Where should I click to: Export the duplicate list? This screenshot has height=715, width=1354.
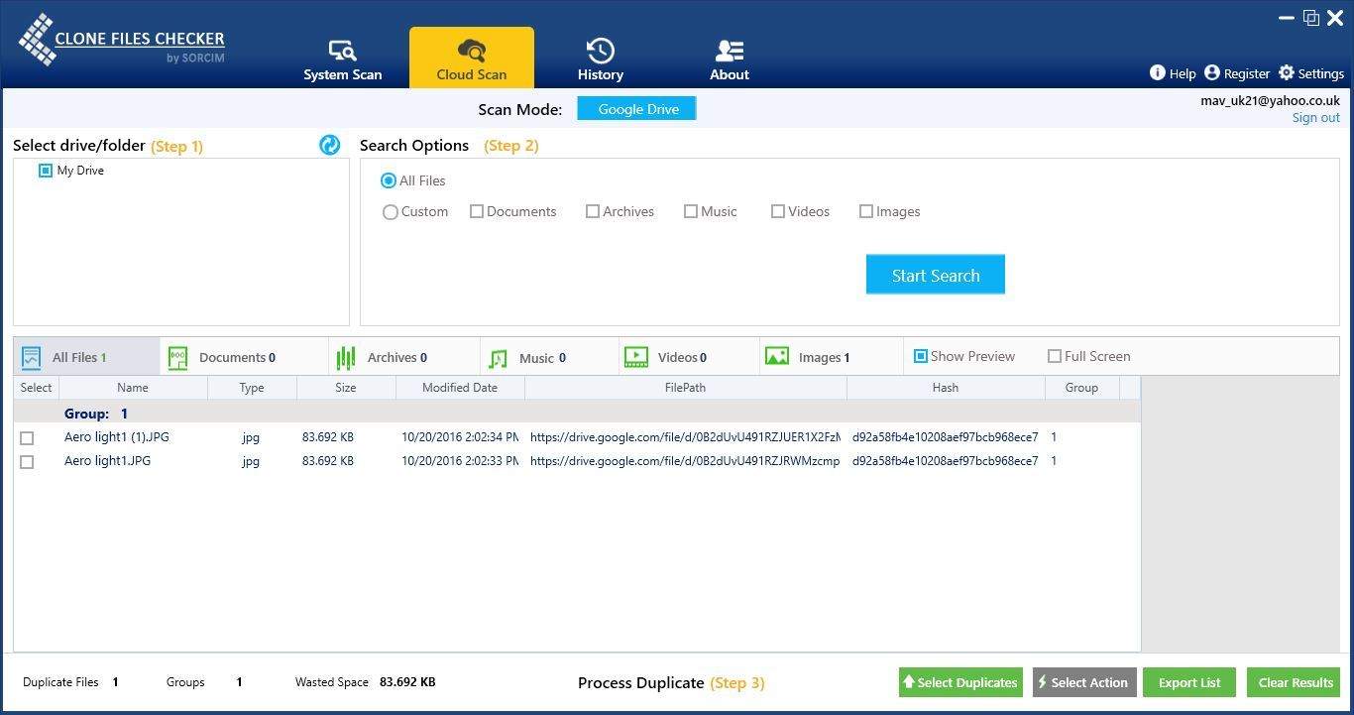(x=1189, y=682)
